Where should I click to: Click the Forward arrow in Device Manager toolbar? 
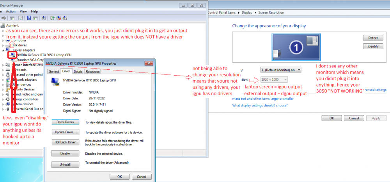coord(4,18)
